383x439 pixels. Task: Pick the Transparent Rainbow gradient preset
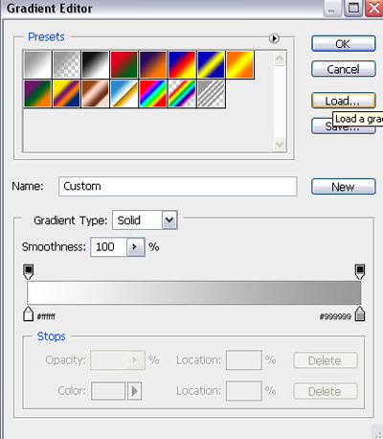click(x=182, y=94)
